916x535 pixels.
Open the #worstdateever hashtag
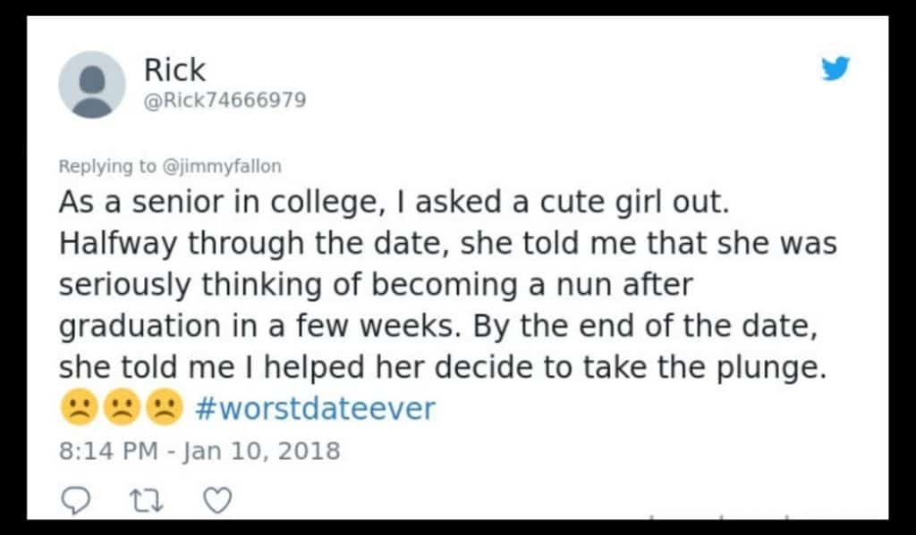coord(314,408)
